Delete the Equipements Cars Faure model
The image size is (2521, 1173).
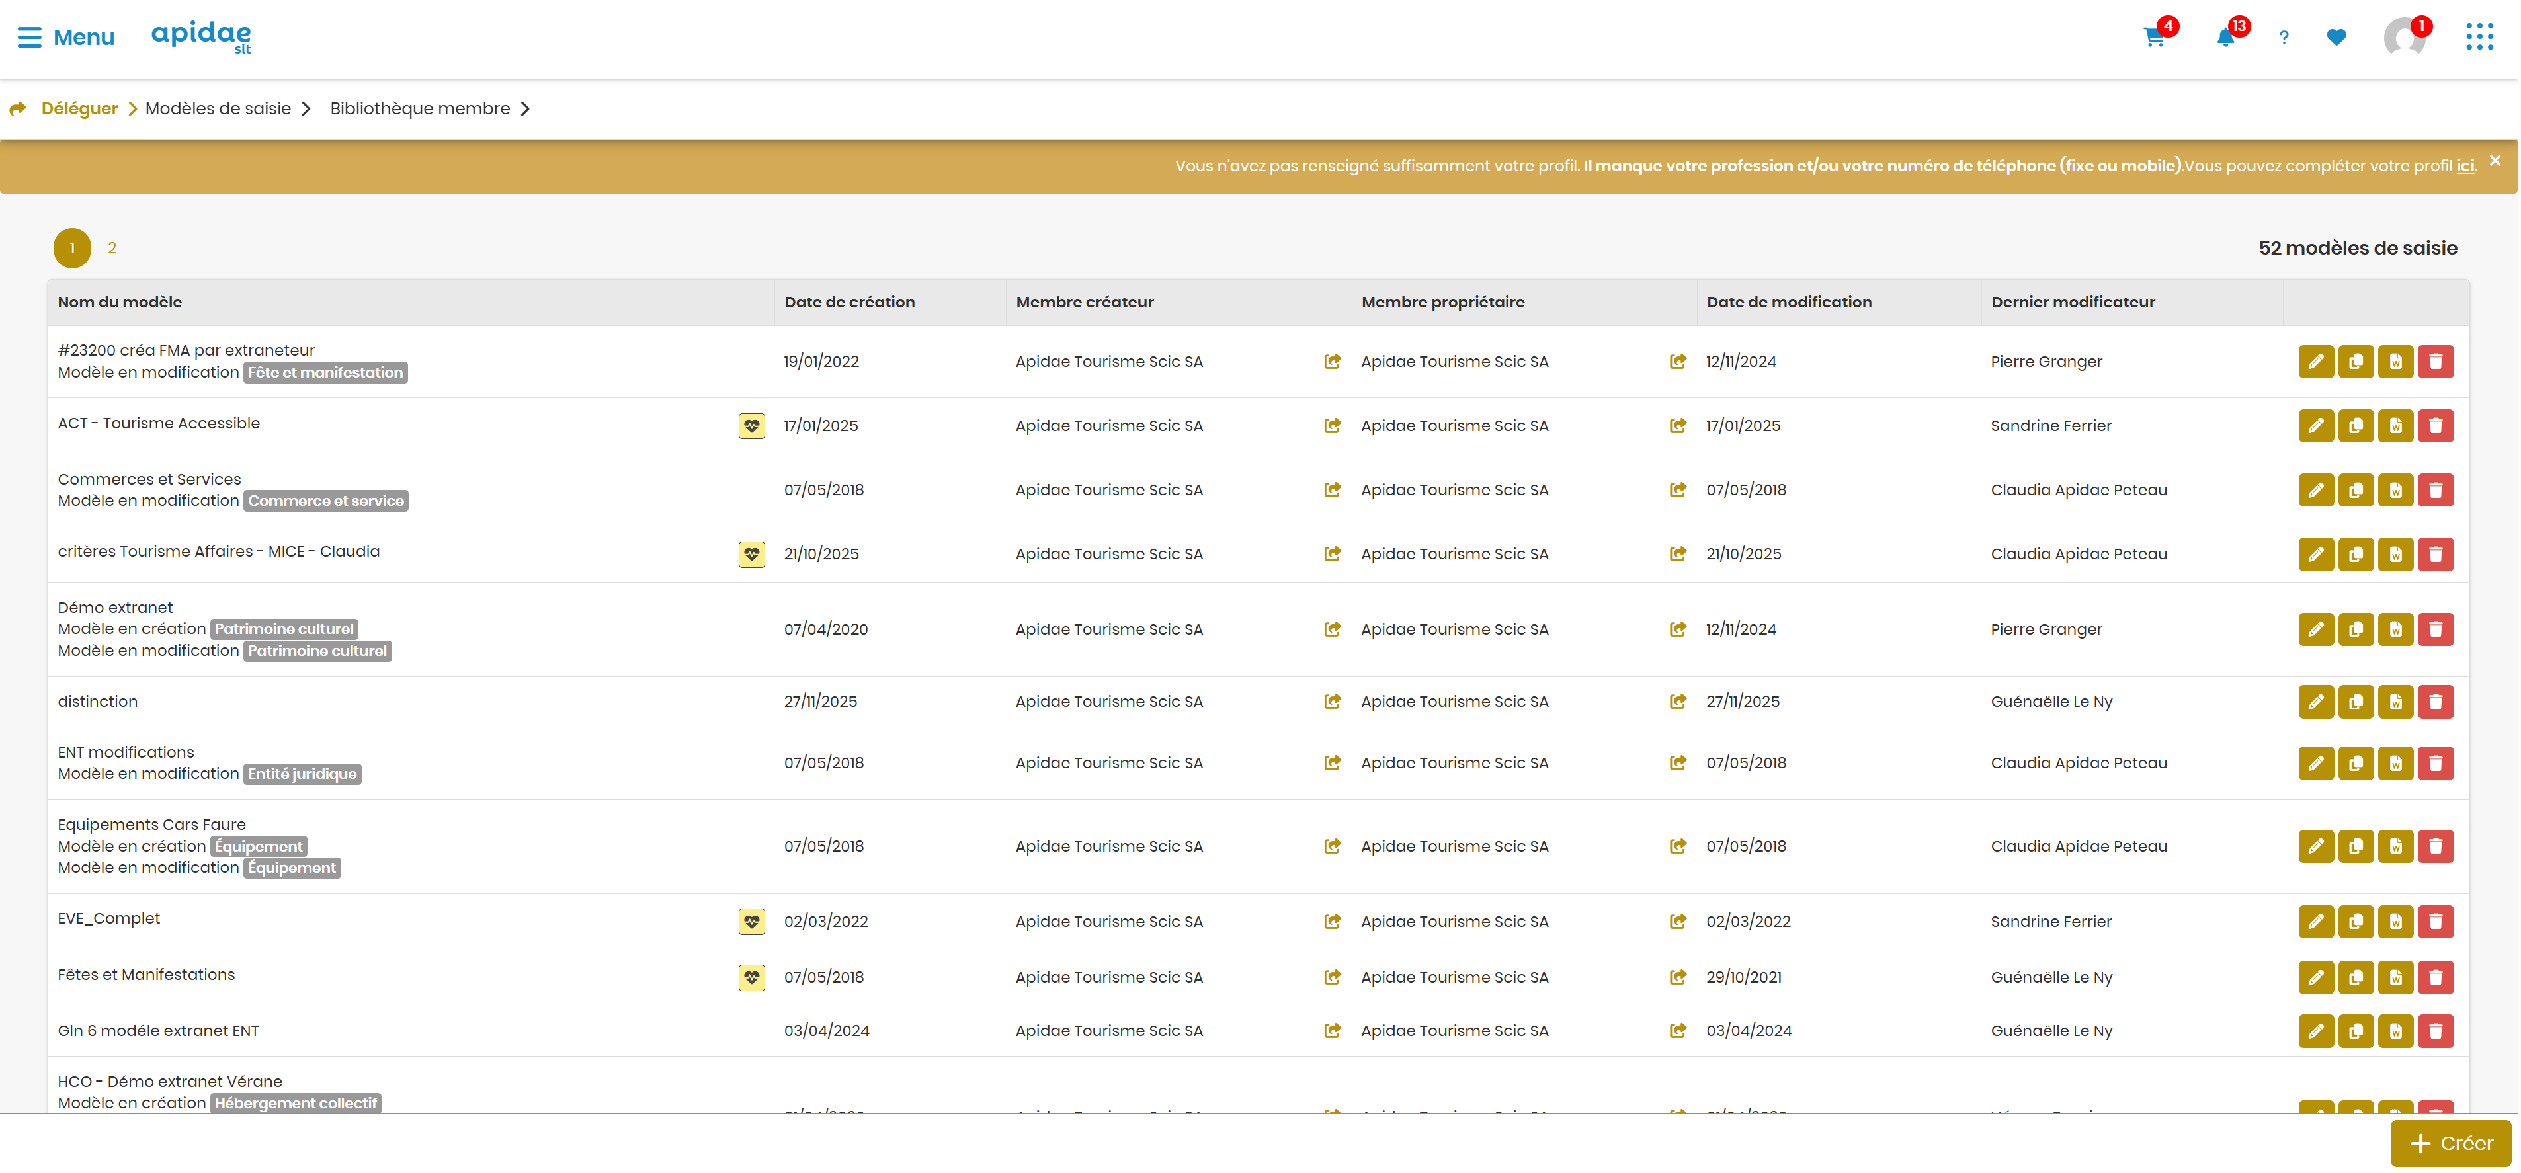click(2436, 846)
